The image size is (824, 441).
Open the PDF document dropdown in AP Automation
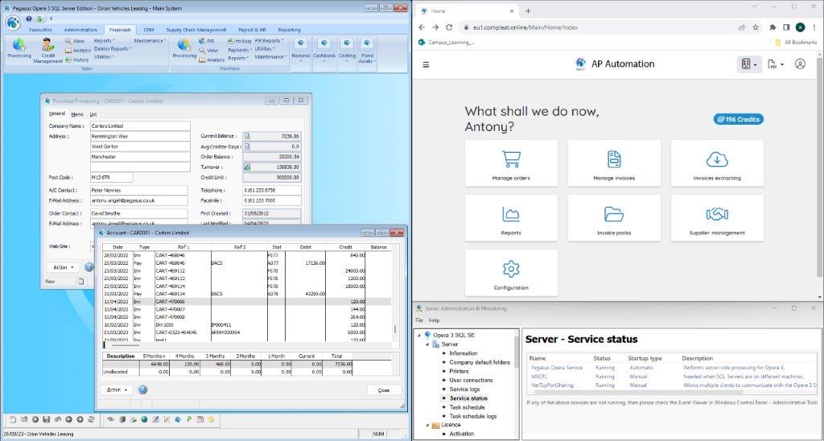pyautogui.click(x=776, y=64)
